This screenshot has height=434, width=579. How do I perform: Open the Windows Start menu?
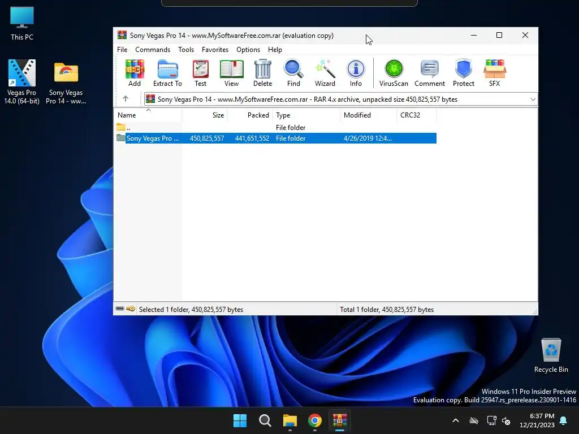(x=240, y=420)
